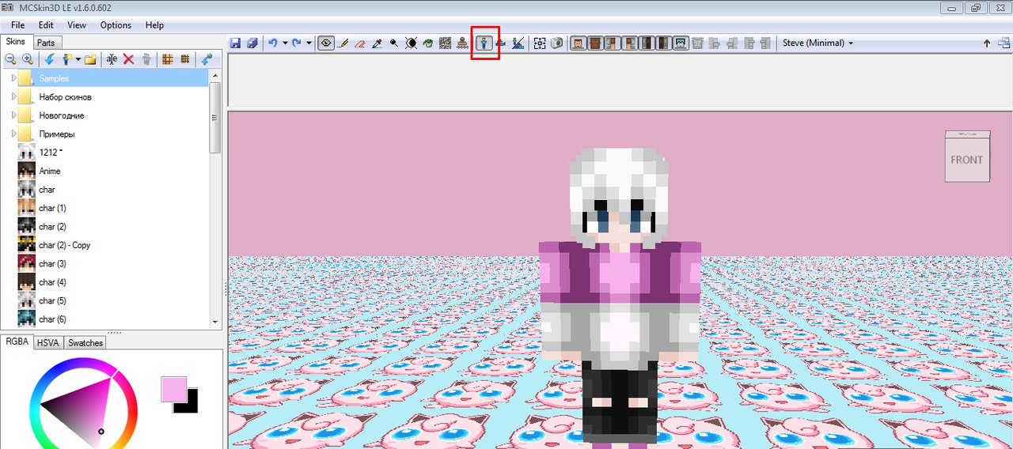Screen dimensions: 1013x449
Task: Click the small grid icon in Skins toolbar
Action: point(184,59)
